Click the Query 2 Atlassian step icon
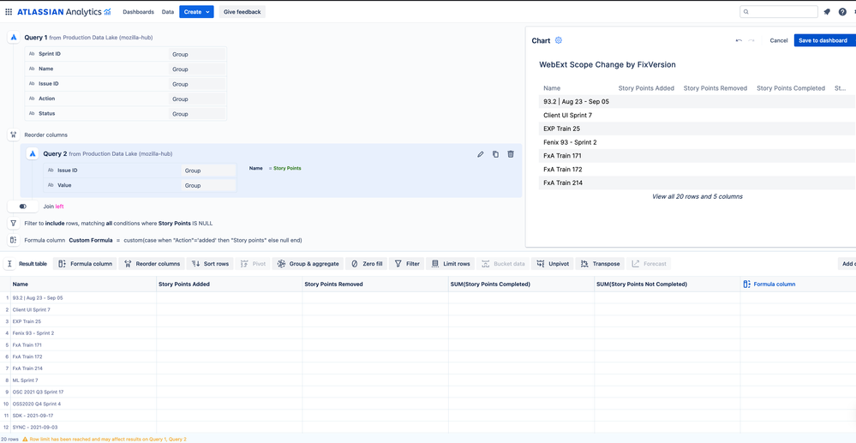 click(x=33, y=154)
